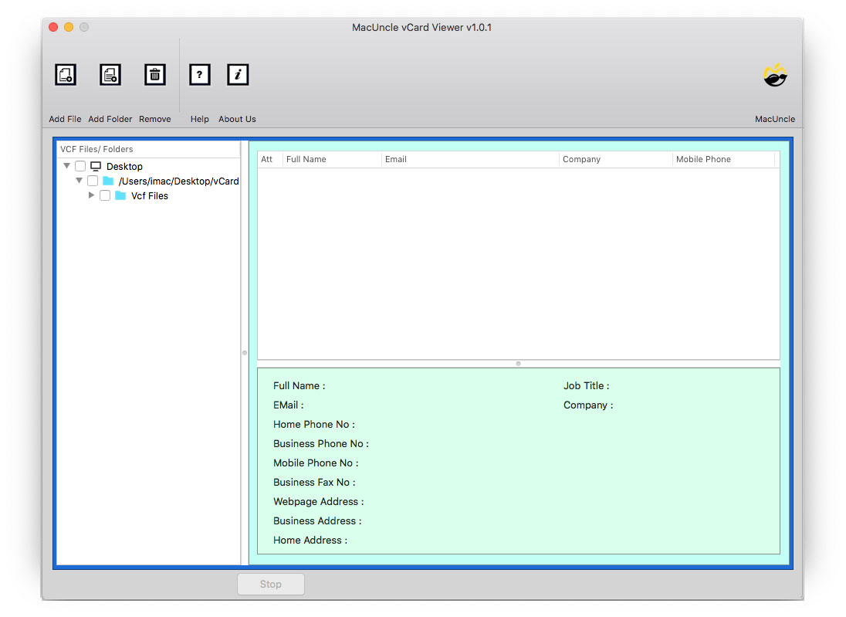The height and width of the screenshot is (617, 846).
Task: Click the Add File toolbar icon
Action: [66, 75]
